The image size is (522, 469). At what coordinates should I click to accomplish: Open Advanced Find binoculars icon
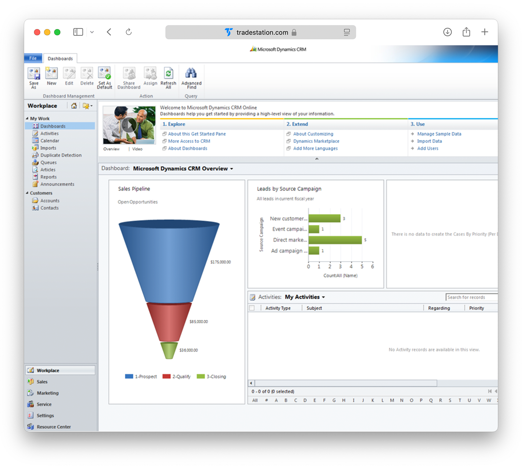tap(191, 78)
